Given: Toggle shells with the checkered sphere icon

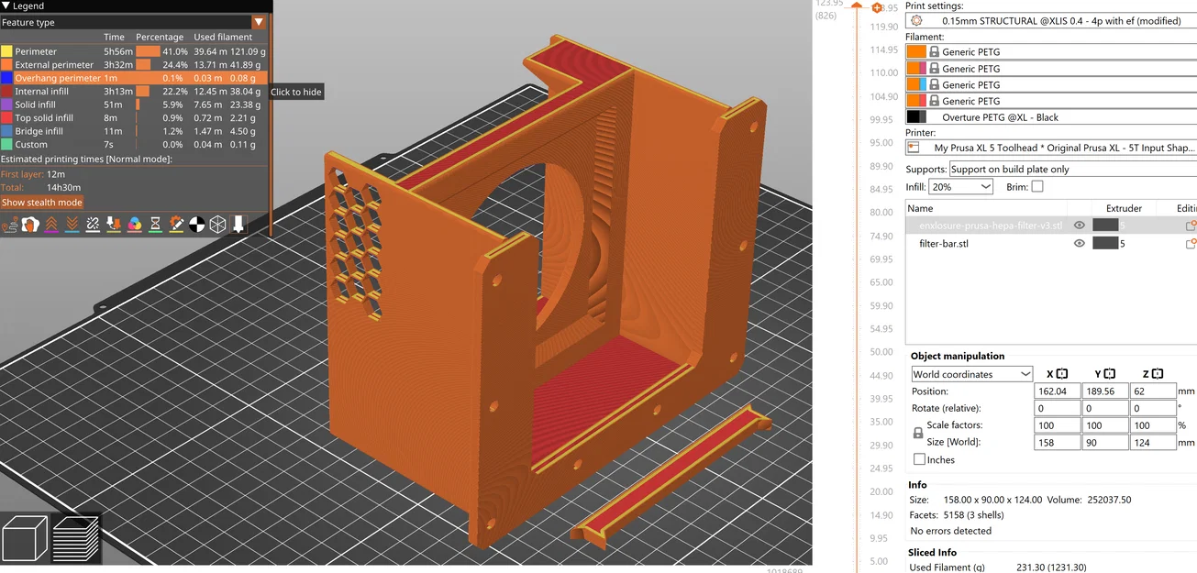Looking at the screenshot, I should [196, 224].
